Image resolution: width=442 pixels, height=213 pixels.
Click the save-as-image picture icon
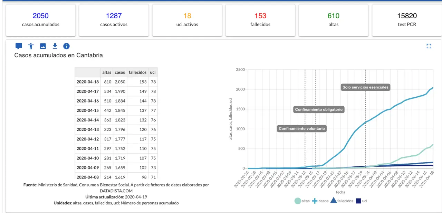click(x=43, y=46)
